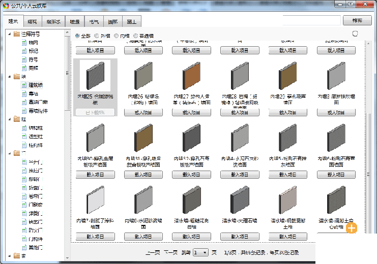Switch to the 结构 tab

pyautogui.click(x=32, y=21)
